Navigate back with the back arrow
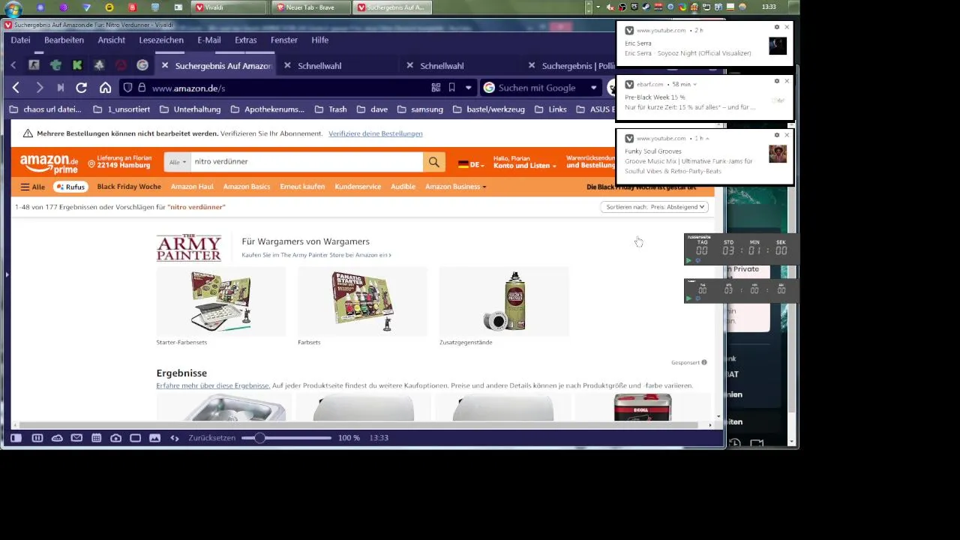The width and height of the screenshot is (960, 540). pos(16,88)
